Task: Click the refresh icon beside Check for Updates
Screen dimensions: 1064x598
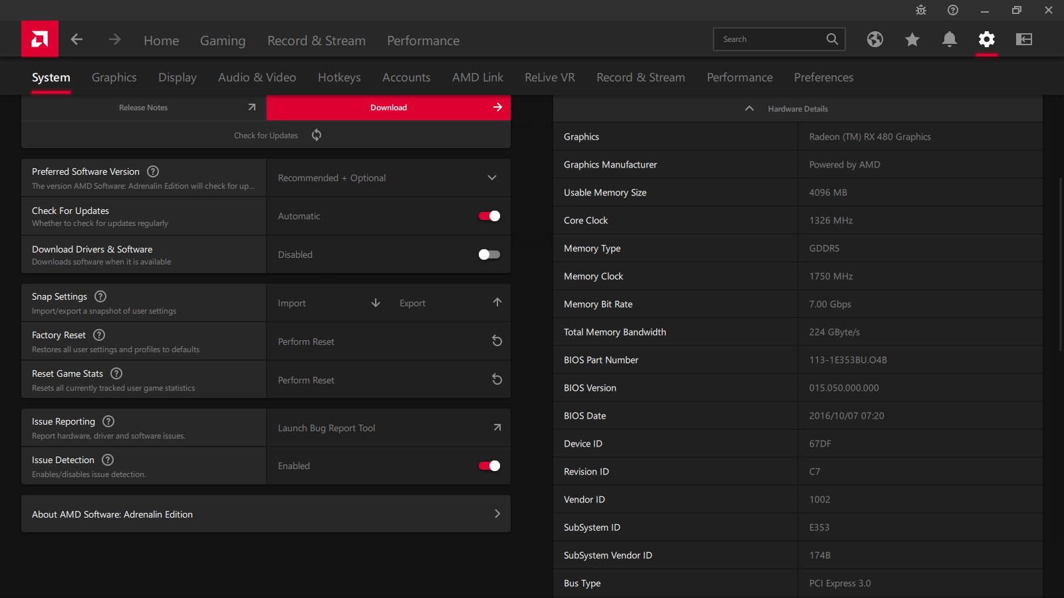Action: click(x=317, y=135)
